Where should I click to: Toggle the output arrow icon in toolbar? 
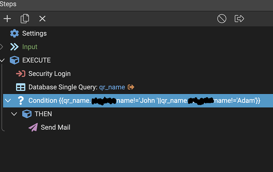tap(239, 19)
